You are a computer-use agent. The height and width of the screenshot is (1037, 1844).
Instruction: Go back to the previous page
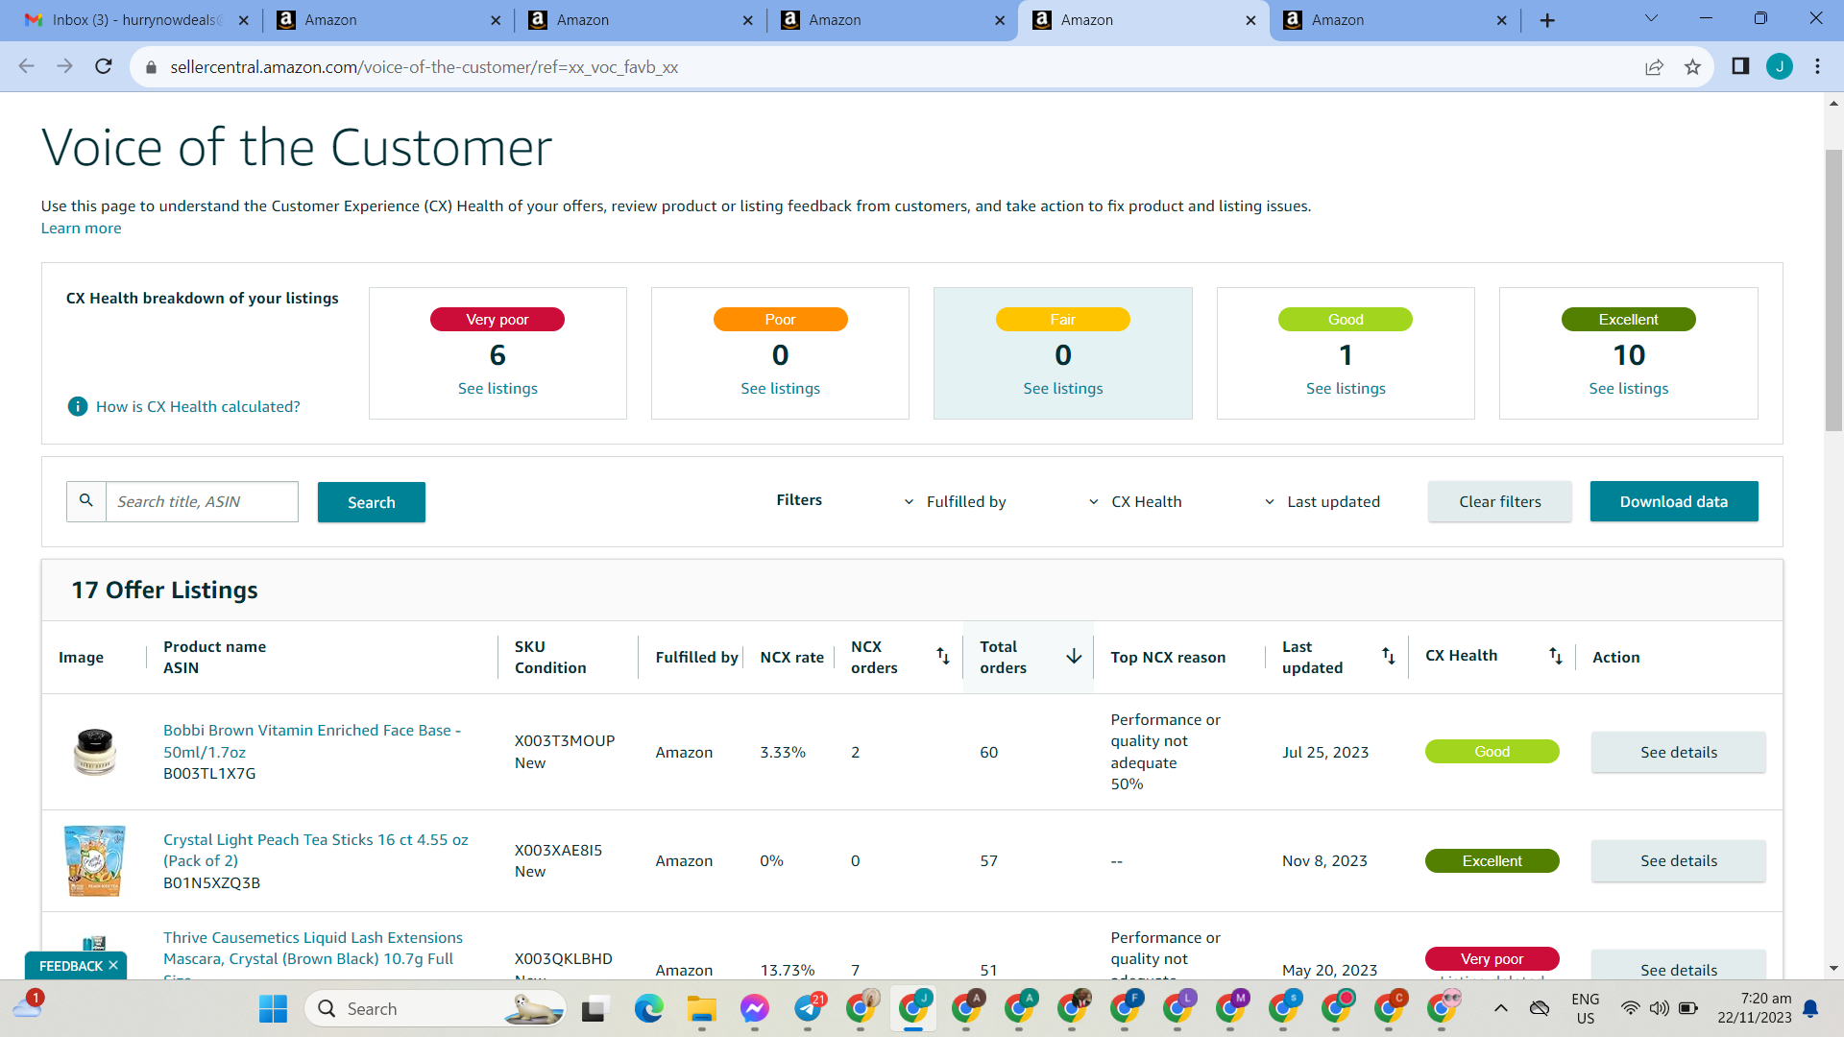coord(26,66)
